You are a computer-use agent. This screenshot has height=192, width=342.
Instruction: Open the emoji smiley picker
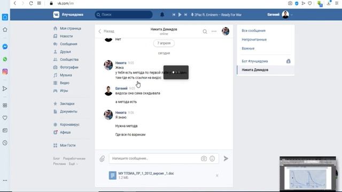click(x=212, y=158)
